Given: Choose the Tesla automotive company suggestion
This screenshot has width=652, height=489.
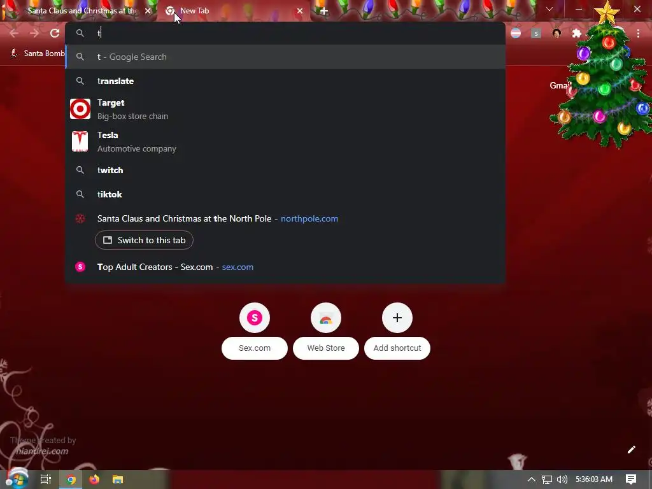Looking at the screenshot, I should click(285, 141).
